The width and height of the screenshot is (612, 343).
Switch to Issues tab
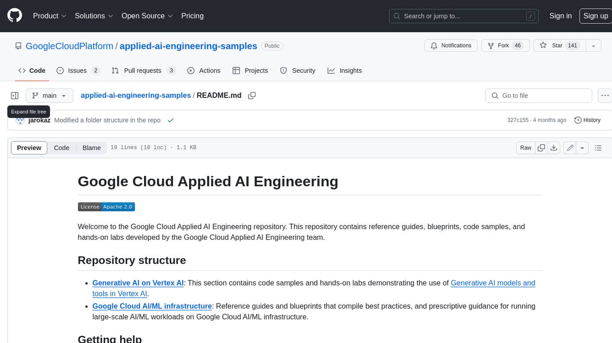(78, 70)
